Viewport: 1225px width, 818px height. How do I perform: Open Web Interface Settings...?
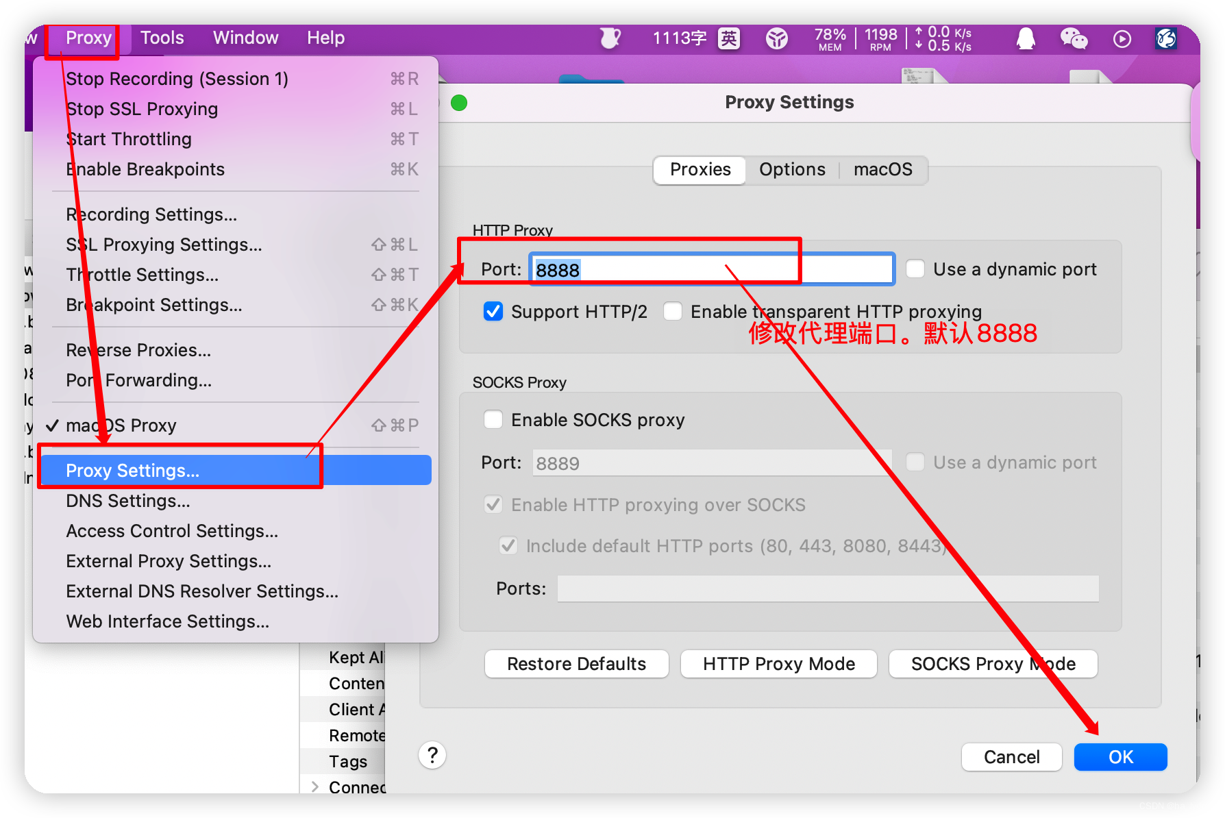235,621
